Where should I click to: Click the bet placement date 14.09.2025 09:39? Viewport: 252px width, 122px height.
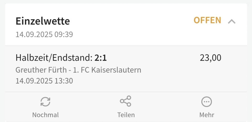click(44, 34)
